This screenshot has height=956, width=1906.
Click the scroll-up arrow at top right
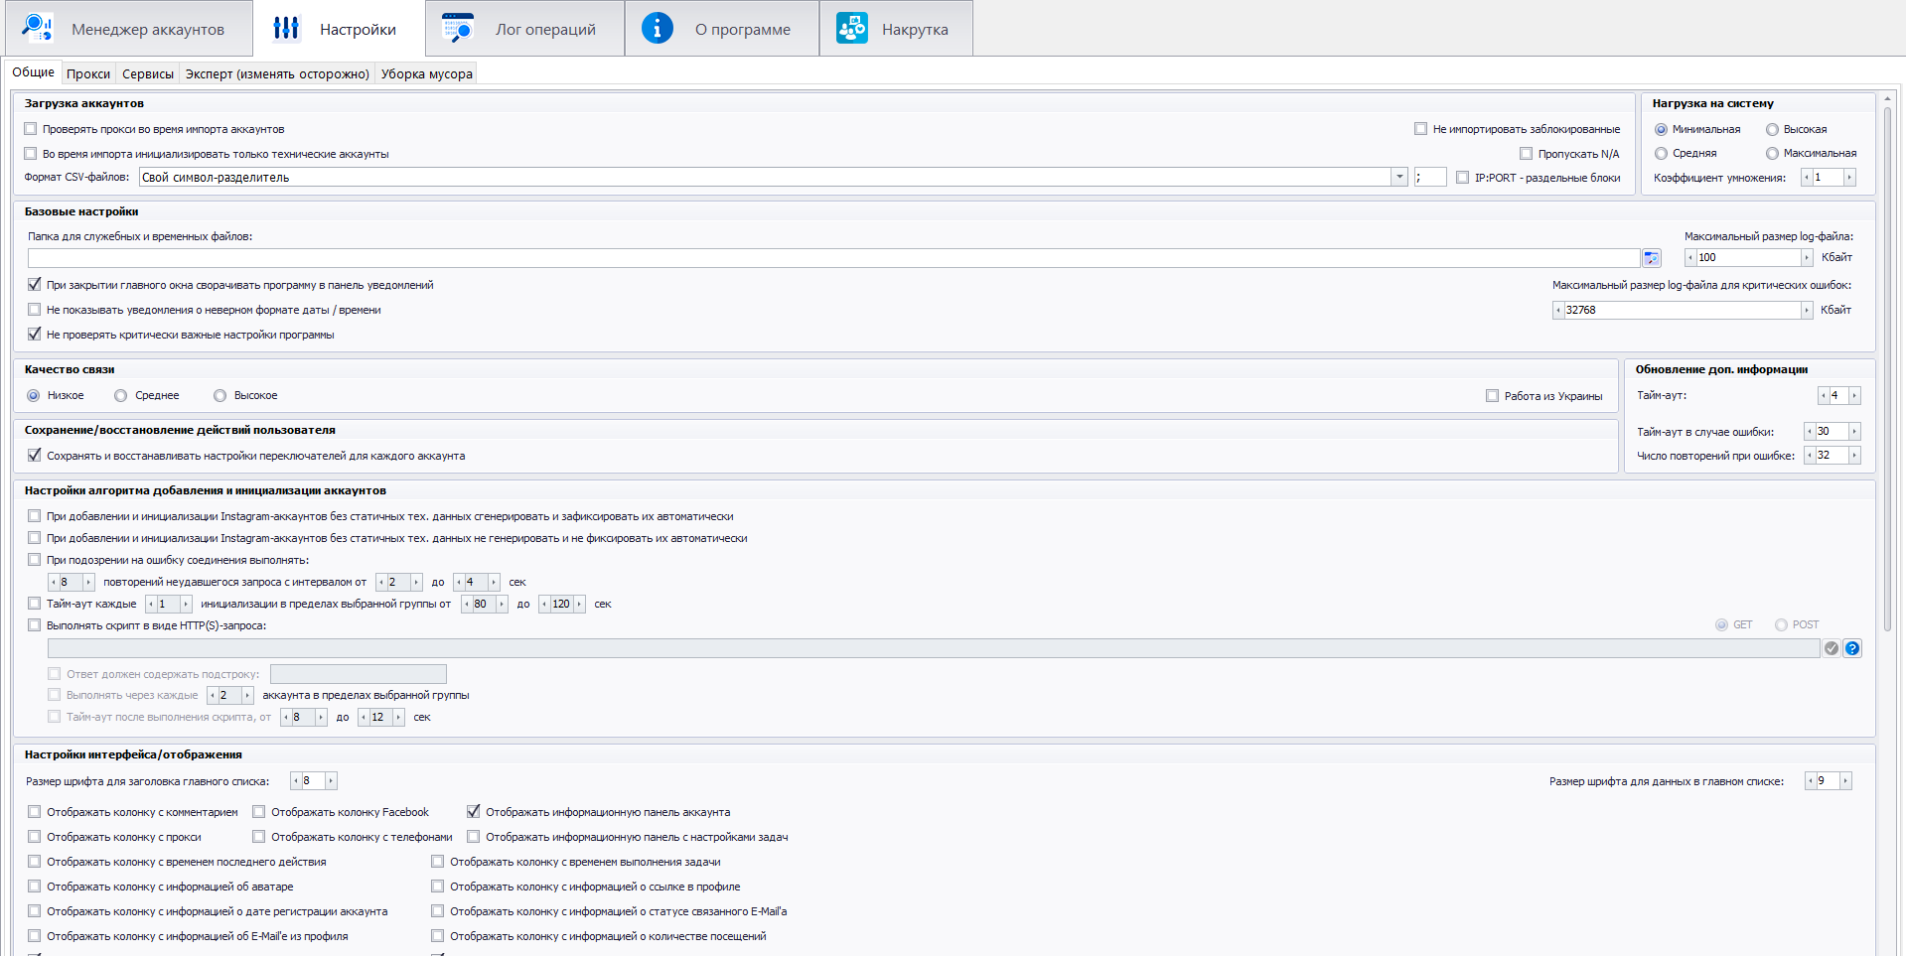point(1888,98)
